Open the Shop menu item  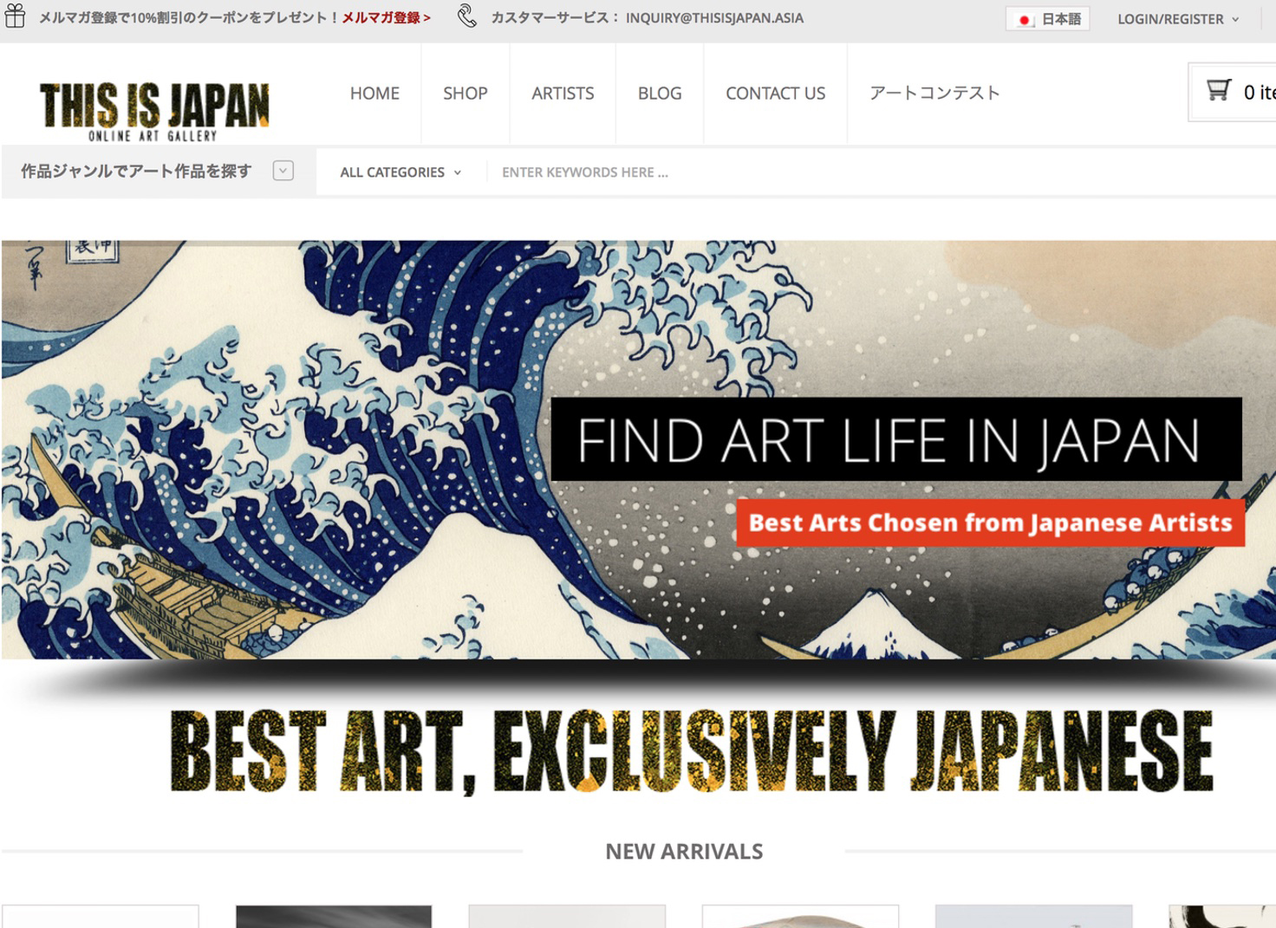click(465, 93)
